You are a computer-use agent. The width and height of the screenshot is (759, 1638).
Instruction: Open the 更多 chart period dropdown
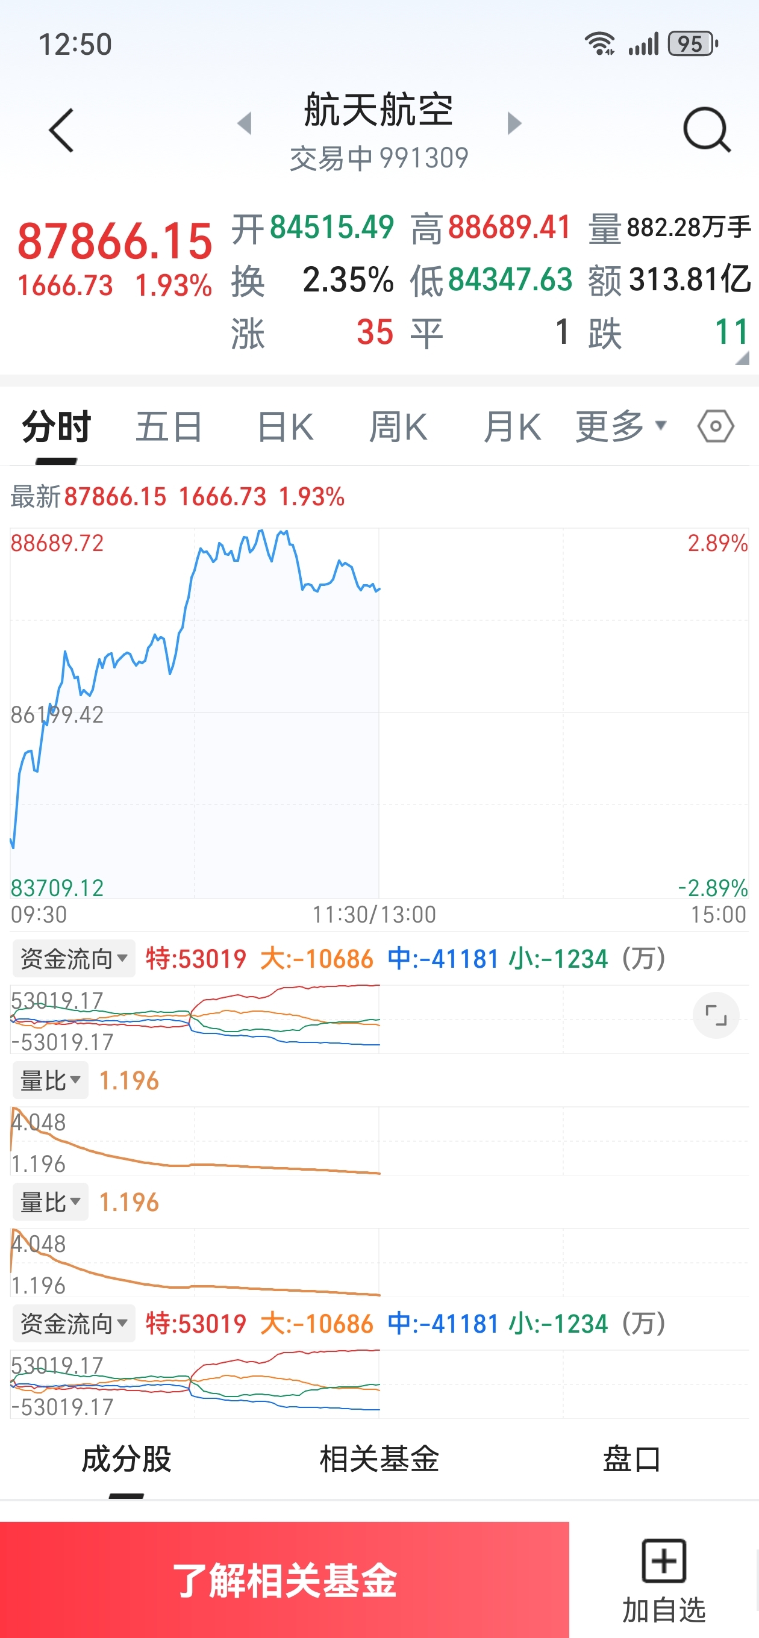click(x=620, y=427)
